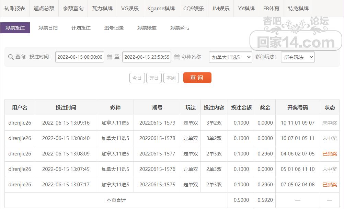Open the 彩票账变 tab
This screenshot has height=209, width=344.
click(146, 28)
